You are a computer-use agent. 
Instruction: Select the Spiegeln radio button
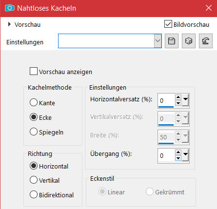(34, 132)
